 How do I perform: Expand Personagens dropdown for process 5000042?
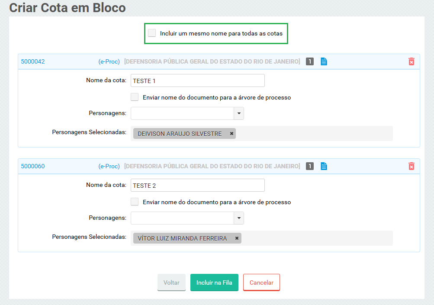click(x=239, y=113)
